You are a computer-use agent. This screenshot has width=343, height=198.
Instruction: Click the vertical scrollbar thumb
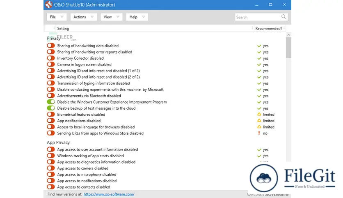(288, 47)
